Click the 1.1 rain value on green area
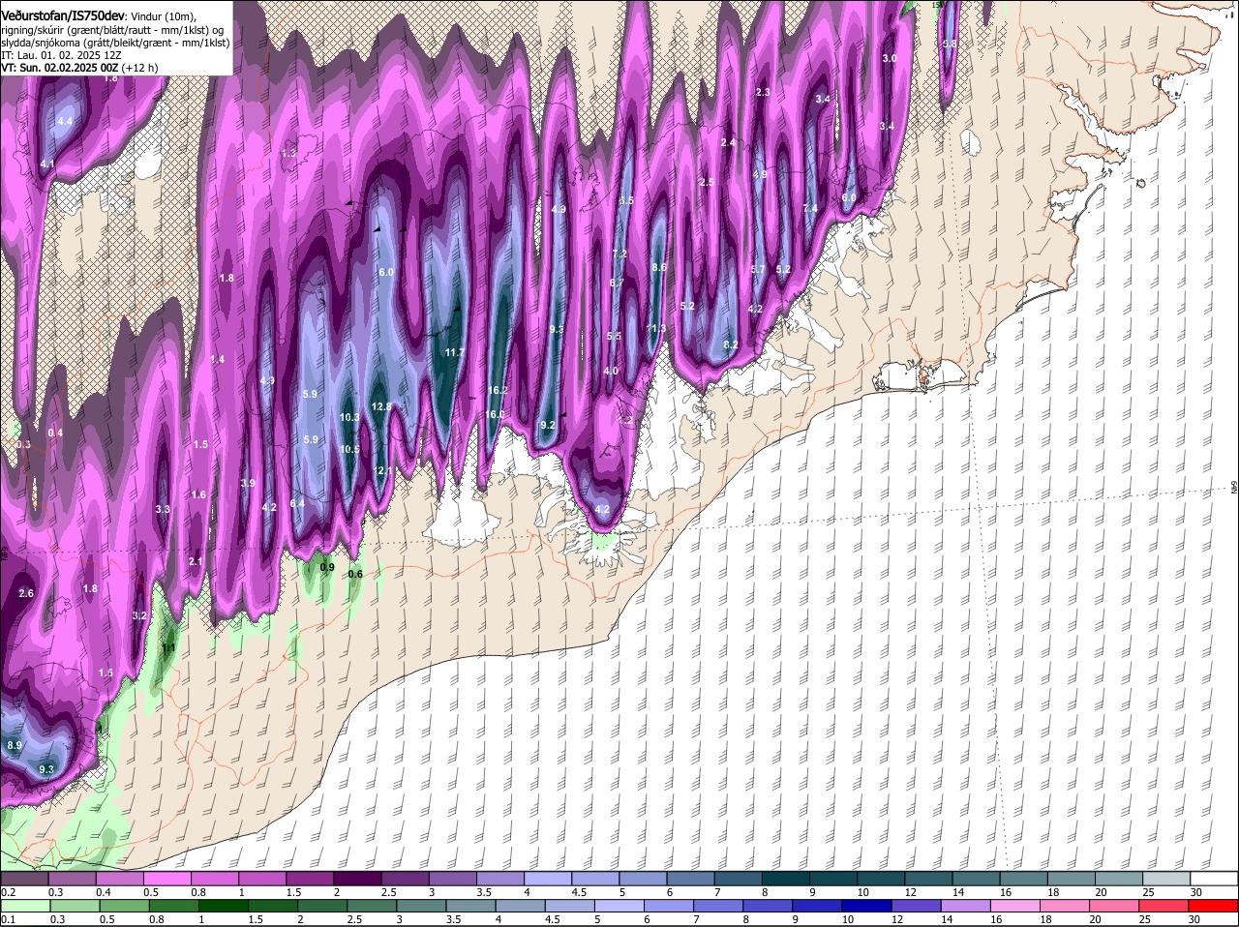Image resolution: width=1239 pixels, height=927 pixels. [x=168, y=648]
